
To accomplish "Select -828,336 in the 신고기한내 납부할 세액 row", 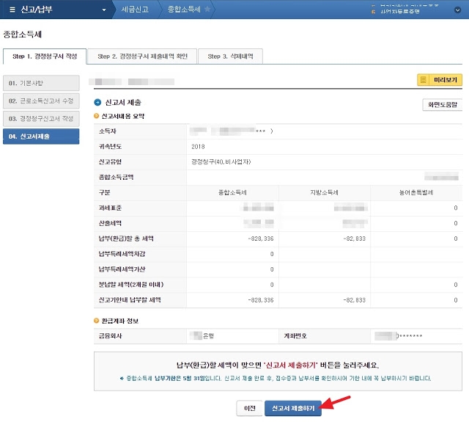I will [x=261, y=300].
